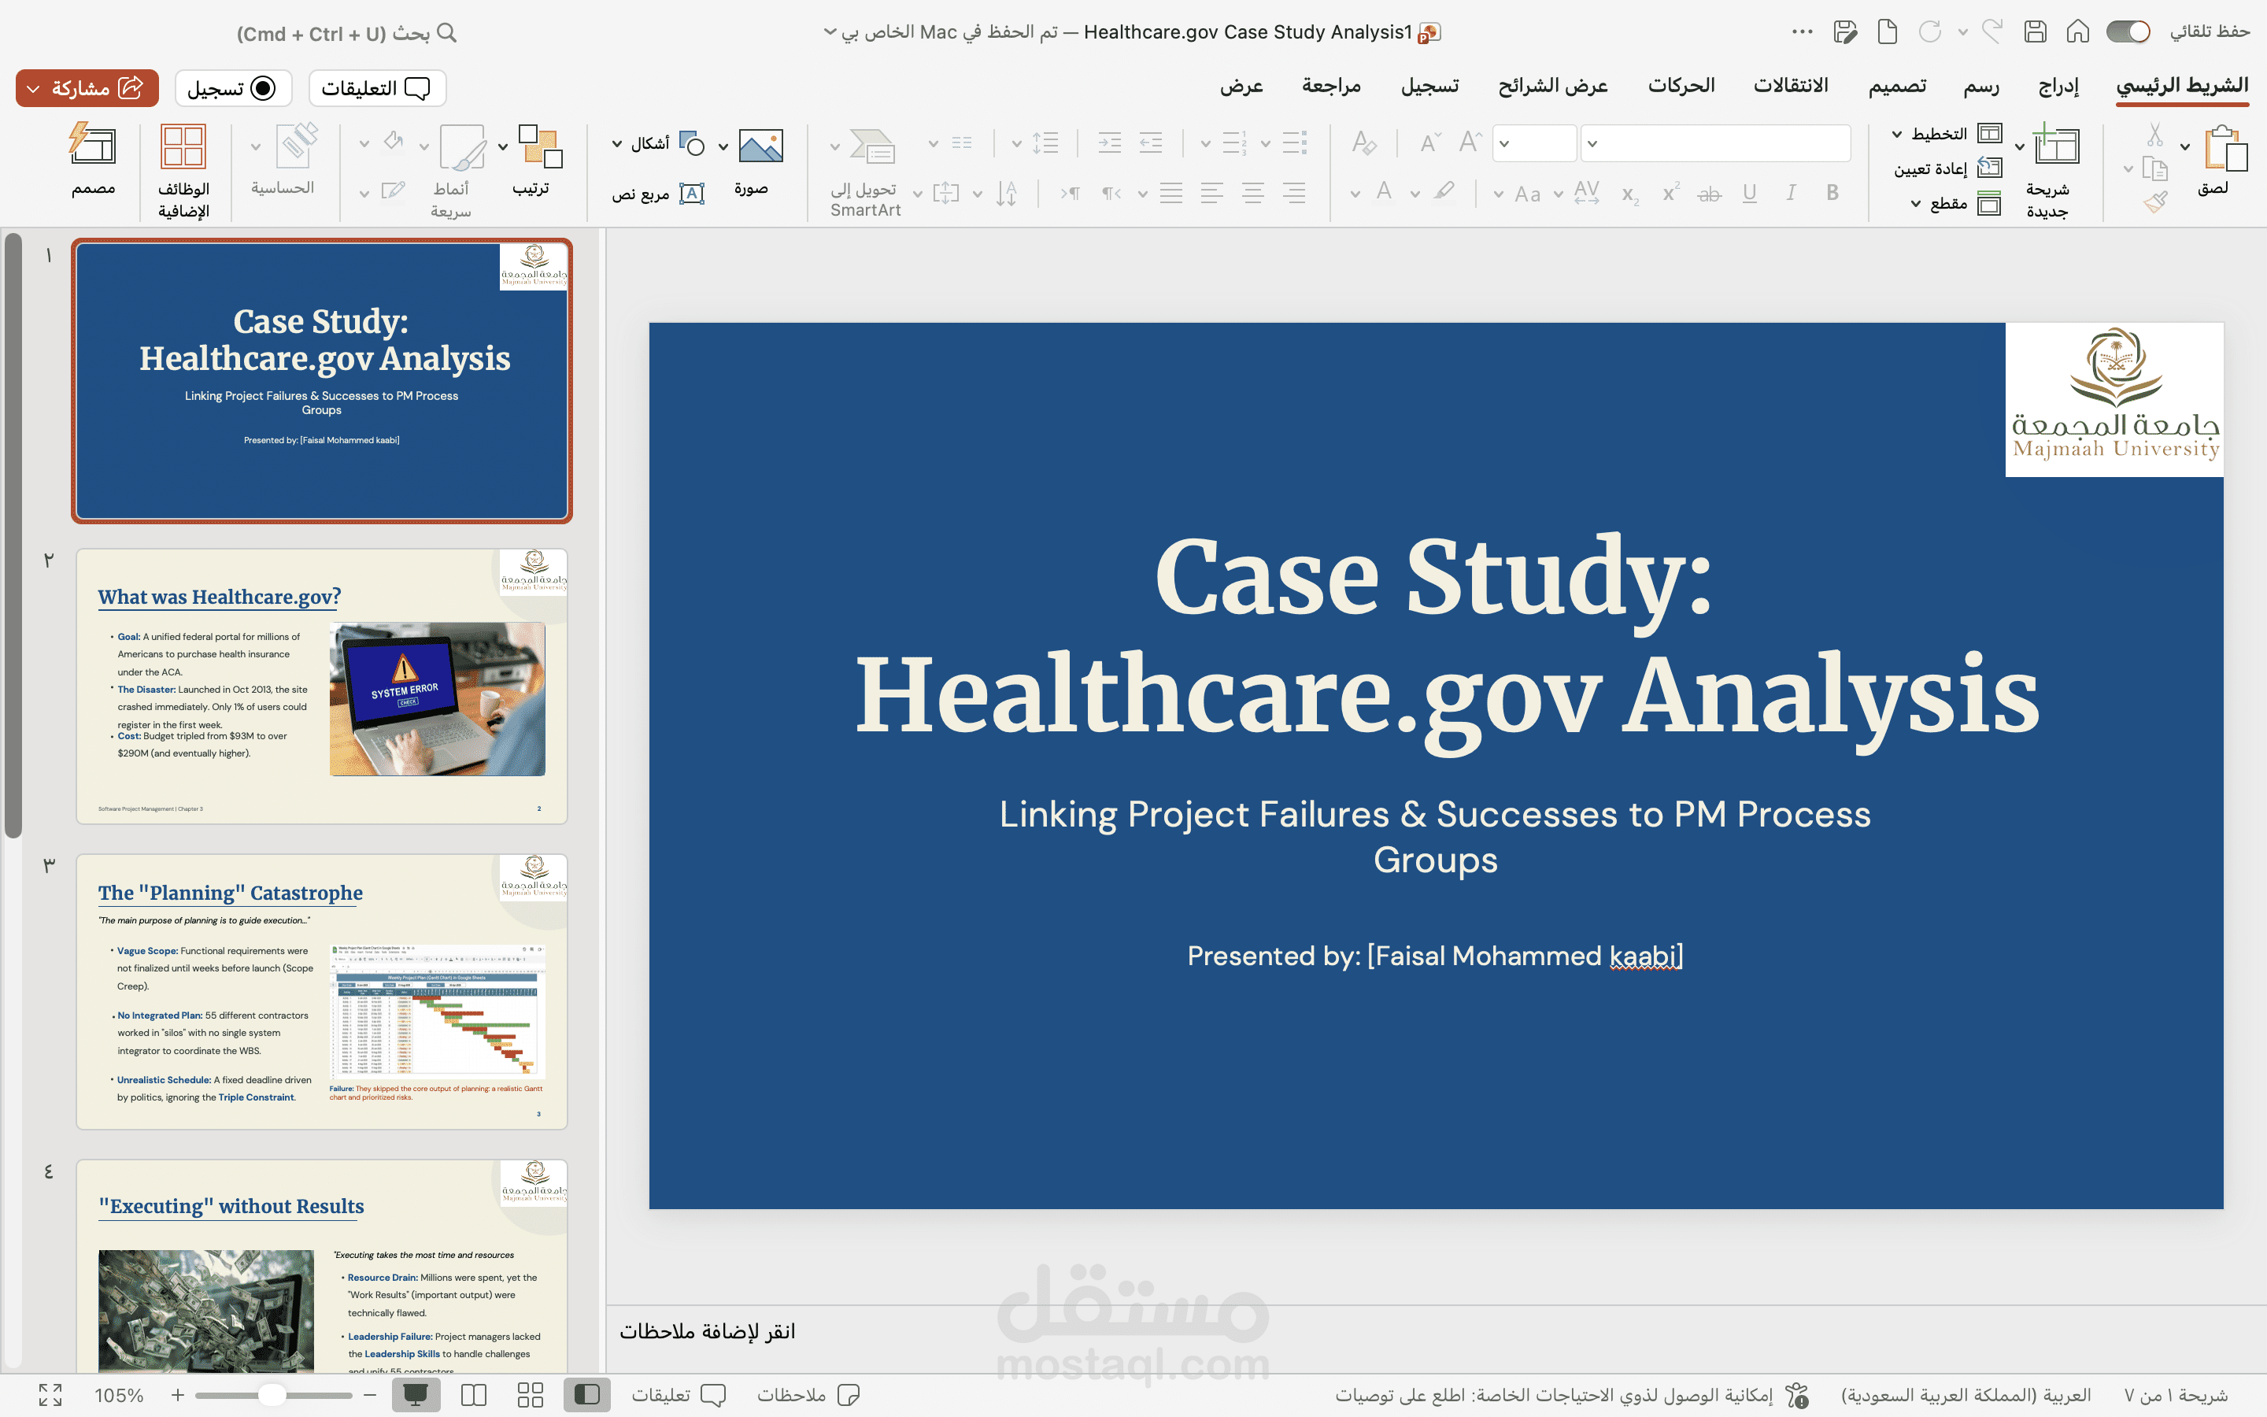Click the New blank file icon
The height and width of the screenshot is (1417, 2267).
1888,31
